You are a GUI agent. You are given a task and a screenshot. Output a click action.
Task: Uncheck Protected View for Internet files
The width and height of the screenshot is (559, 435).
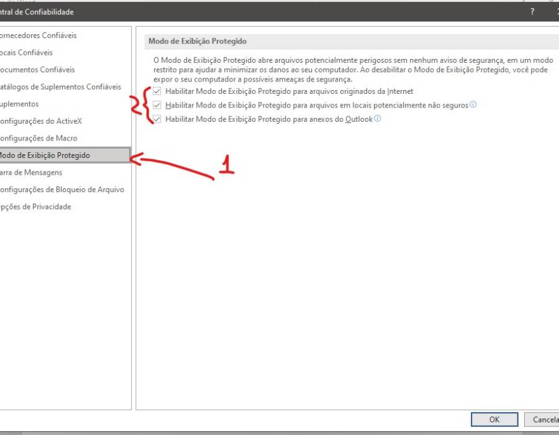tap(157, 91)
